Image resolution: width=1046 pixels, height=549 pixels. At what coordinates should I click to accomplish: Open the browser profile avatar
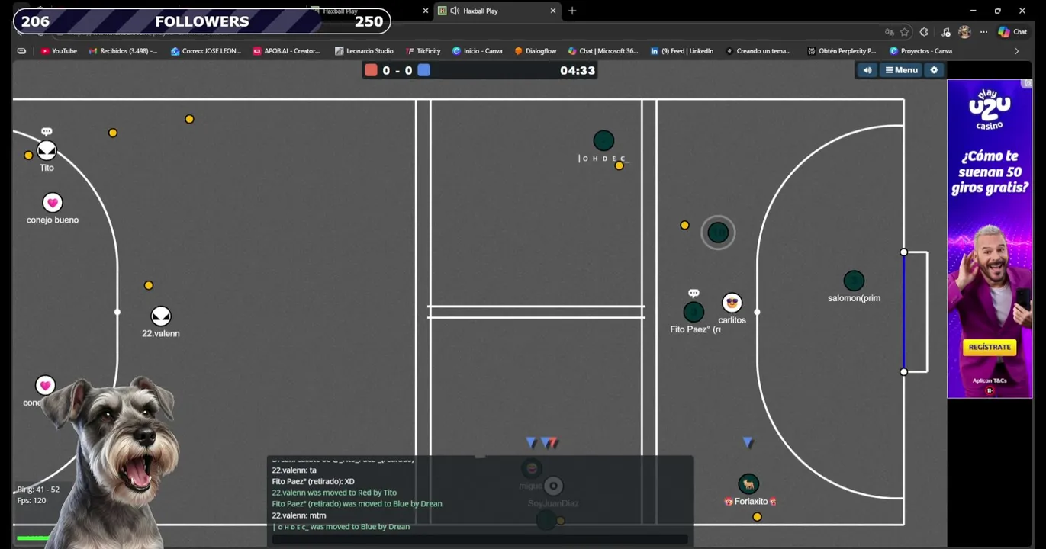click(x=964, y=32)
